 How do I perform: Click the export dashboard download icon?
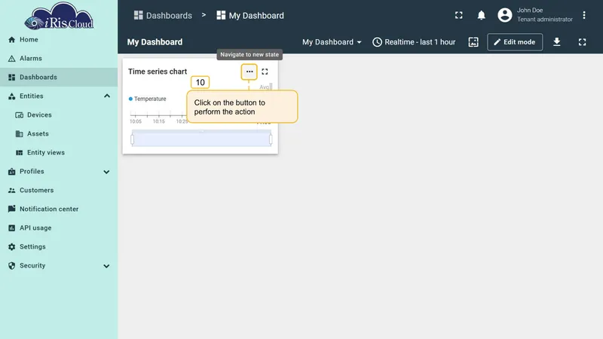(x=556, y=42)
